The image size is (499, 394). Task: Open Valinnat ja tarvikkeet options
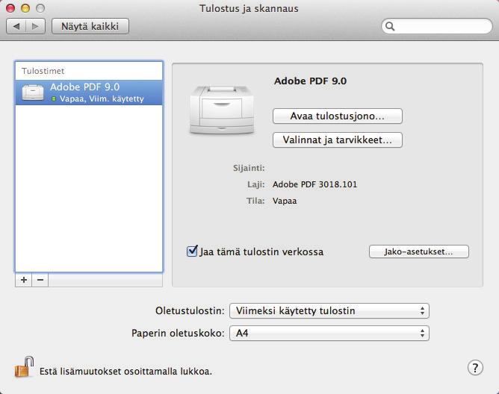338,140
